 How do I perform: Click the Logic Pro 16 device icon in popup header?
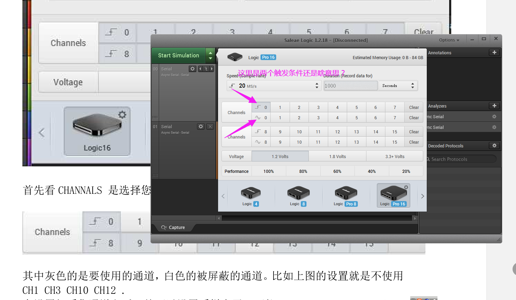point(235,57)
